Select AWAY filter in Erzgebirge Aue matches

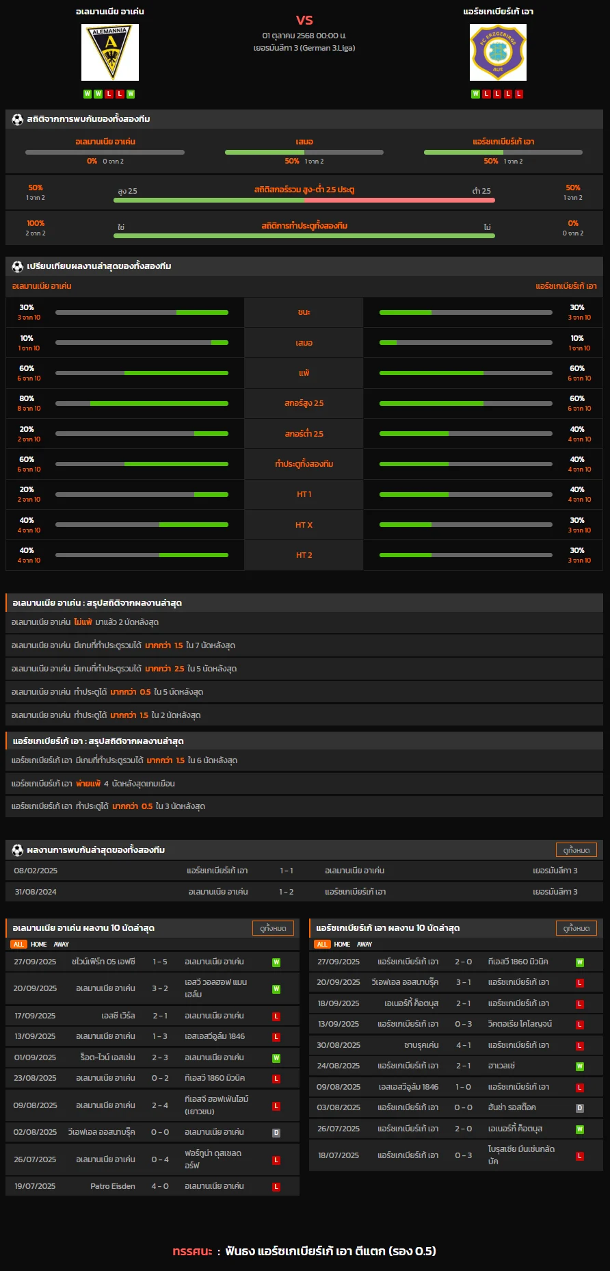click(364, 945)
